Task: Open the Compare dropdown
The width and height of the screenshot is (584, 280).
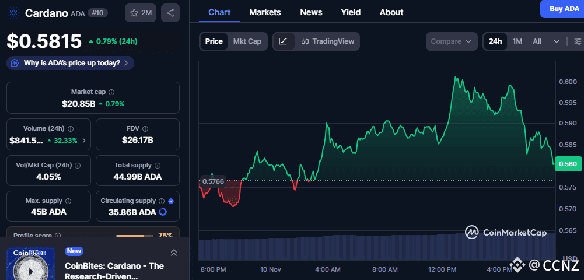Action: (452, 41)
